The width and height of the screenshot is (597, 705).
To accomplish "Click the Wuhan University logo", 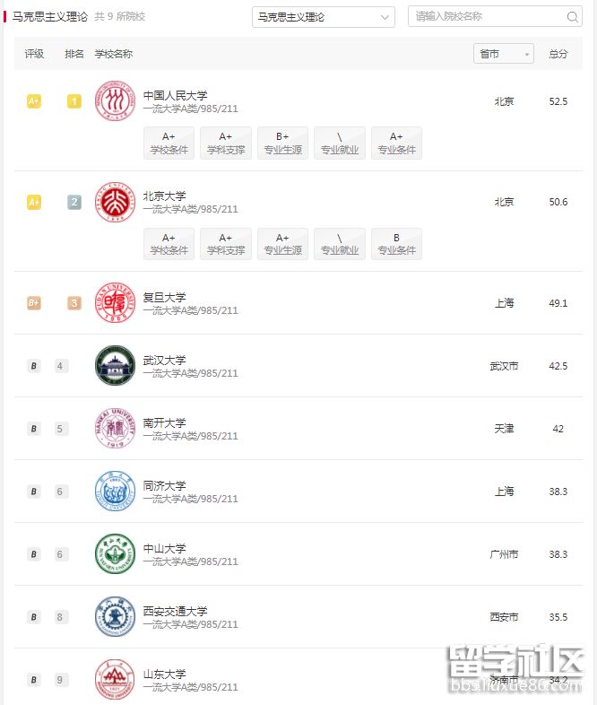I will click(x=115, y=366).
